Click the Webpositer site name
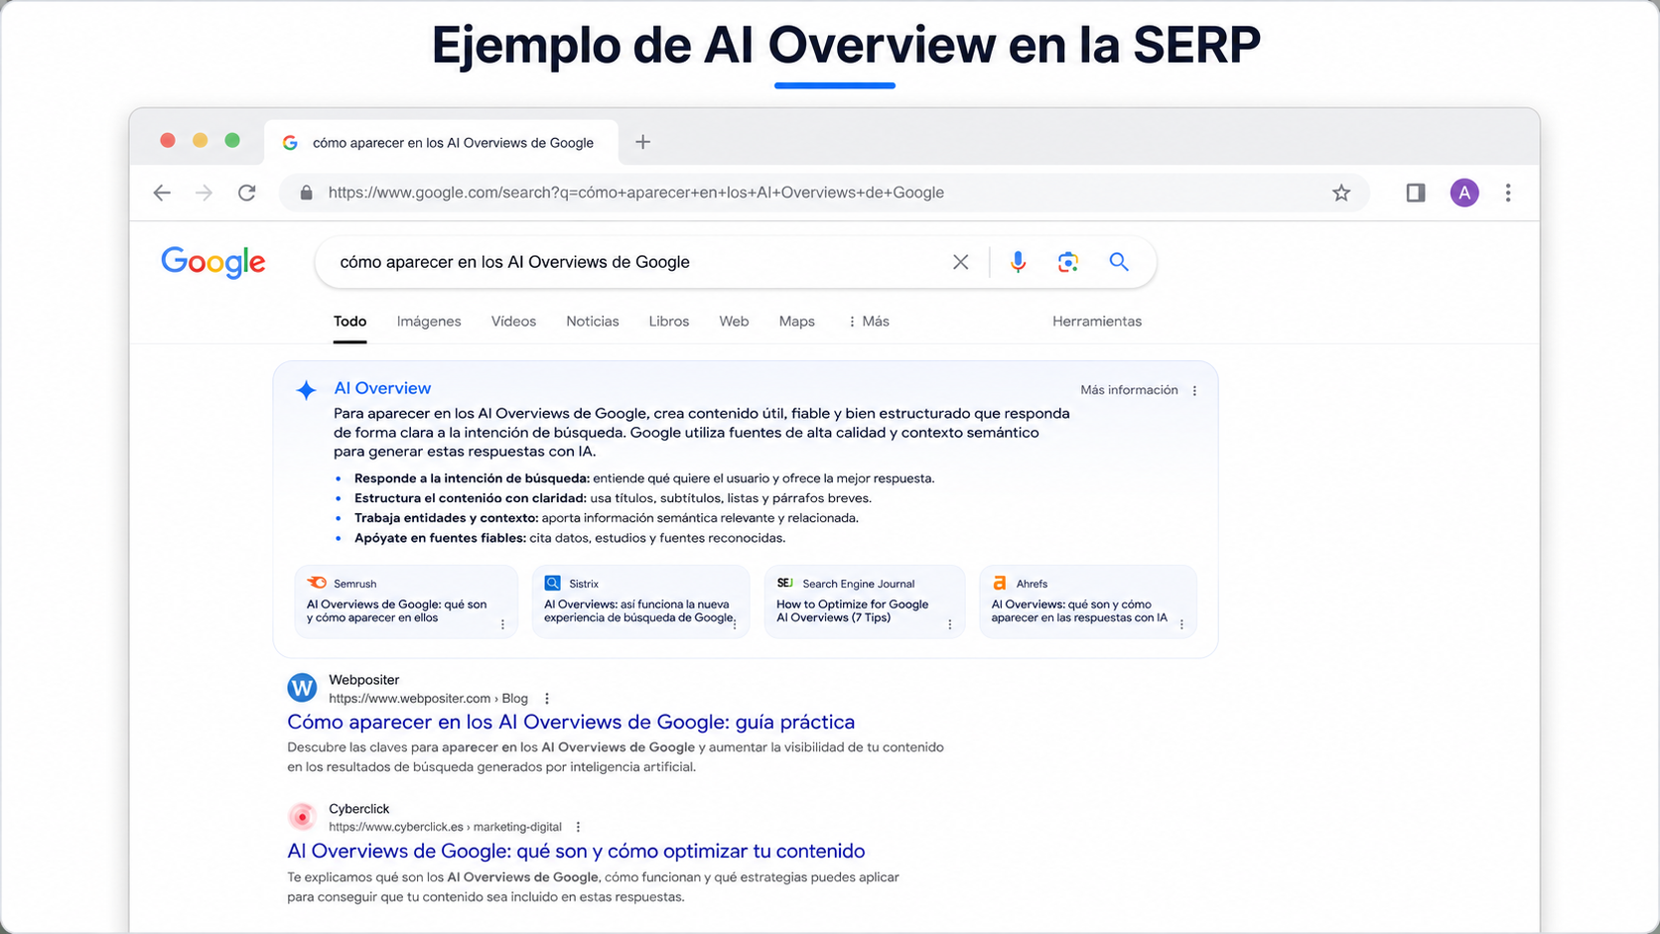The image size is (1660, 934). click(363, 680)
